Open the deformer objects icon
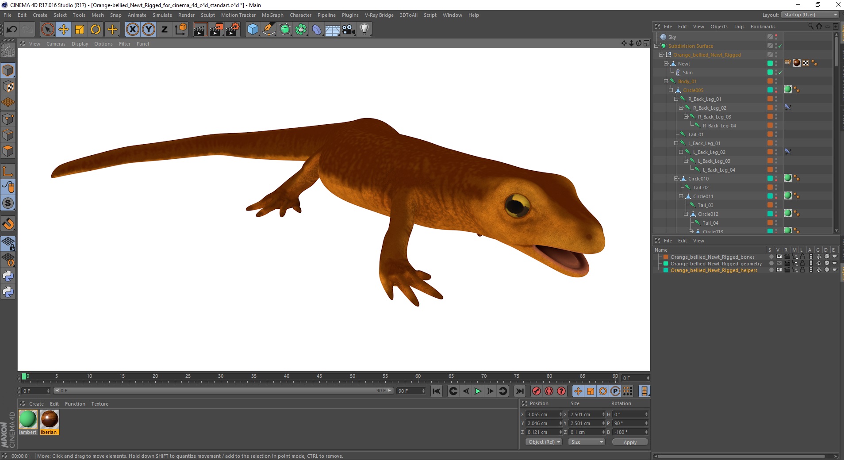Viewport: 844px width, 460px height. [x=317, y=30]
